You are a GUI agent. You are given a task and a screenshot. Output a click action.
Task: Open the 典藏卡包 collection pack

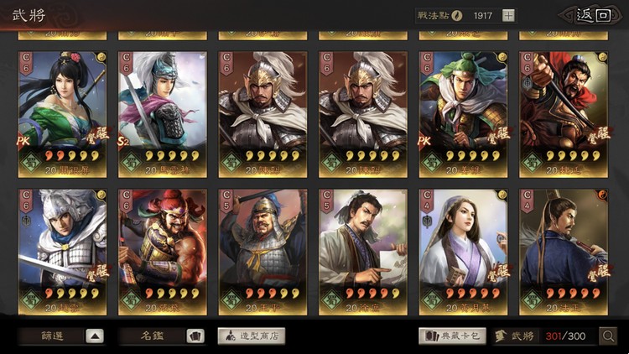[x=453, y=336]
